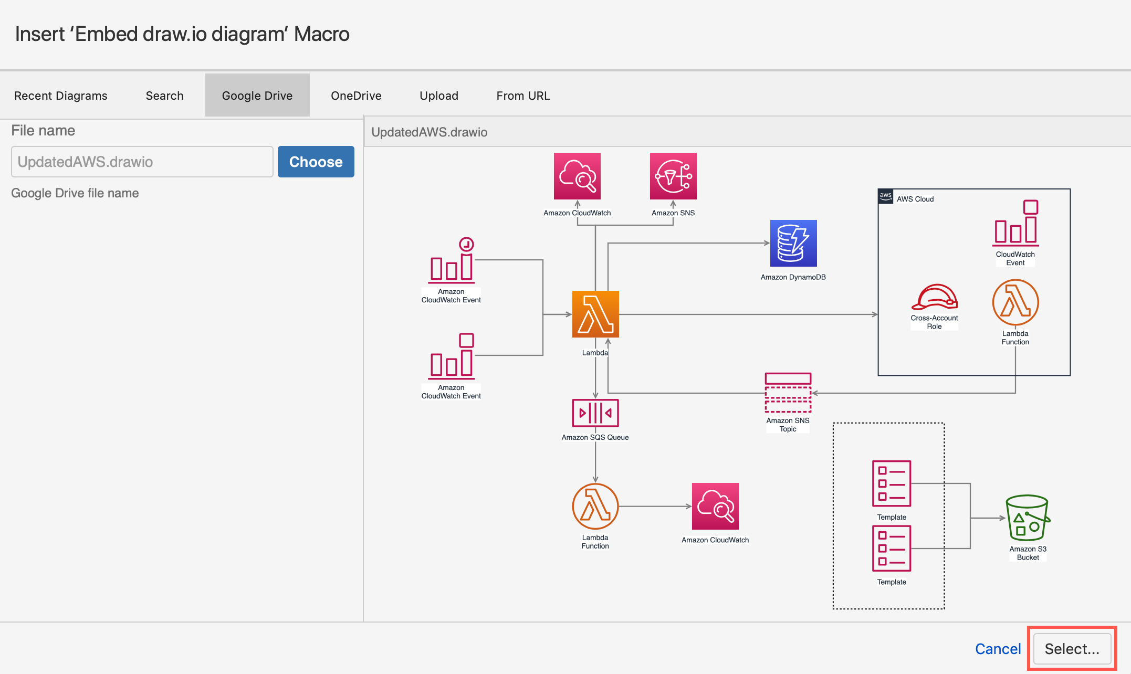Click the Amazon SNS icon
The height and width of the screenshot is (674, 1131).
point(673,176)
